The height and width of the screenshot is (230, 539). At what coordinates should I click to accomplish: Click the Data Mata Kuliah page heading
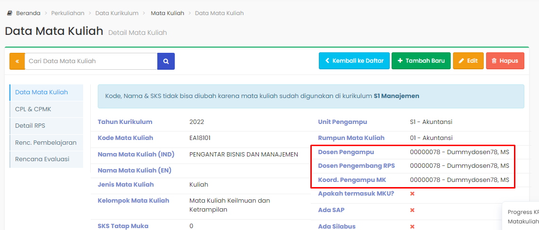[54, 31]
